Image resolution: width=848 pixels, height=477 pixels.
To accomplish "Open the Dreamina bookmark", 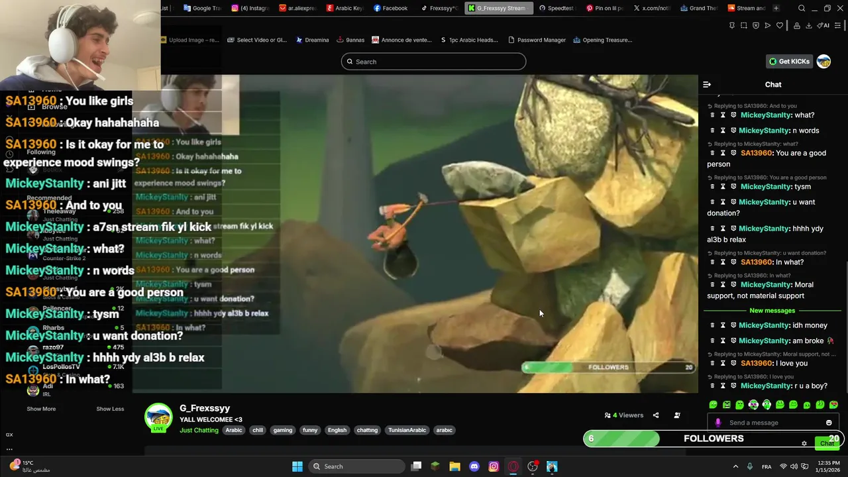I will click(x=312, y=40).
